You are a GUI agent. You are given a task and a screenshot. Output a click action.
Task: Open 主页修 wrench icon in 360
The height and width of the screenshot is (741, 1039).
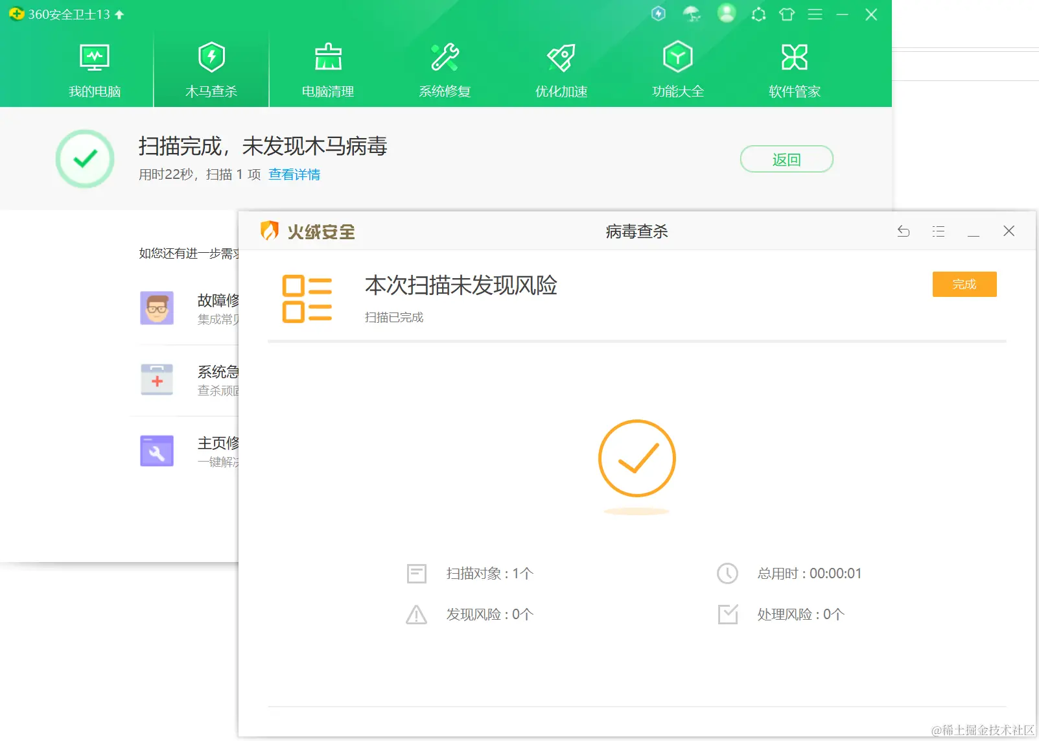157,451
